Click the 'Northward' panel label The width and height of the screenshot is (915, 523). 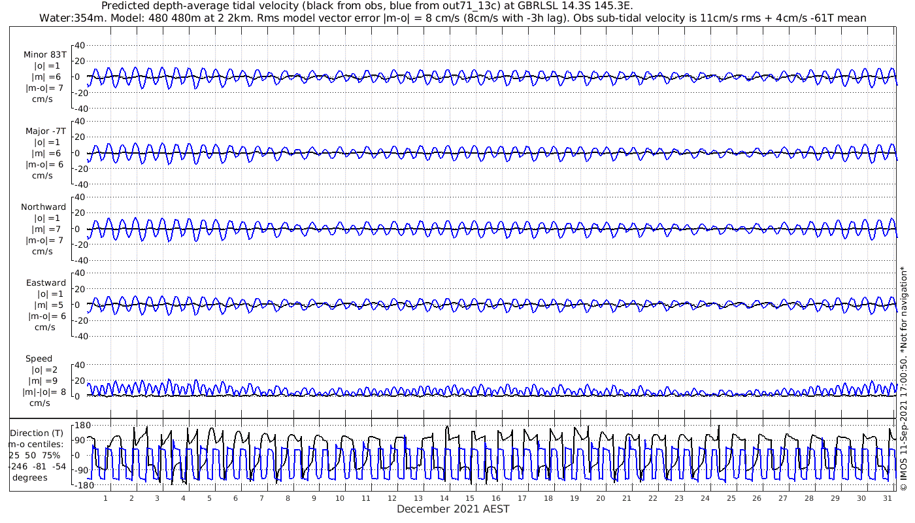click(x=44, y=207)
